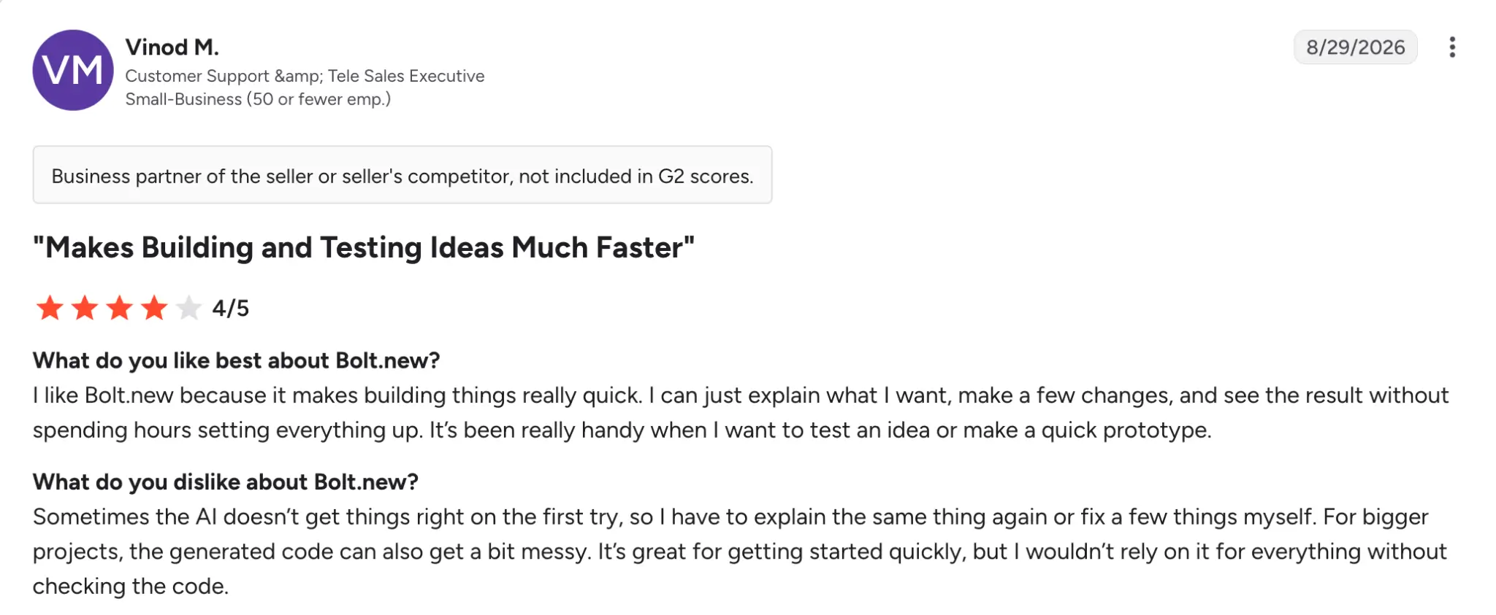The height and width of the screenshot is (615, 1496).
Task: Click the business partner disclaimer notice box
Action: click(402, 175)
